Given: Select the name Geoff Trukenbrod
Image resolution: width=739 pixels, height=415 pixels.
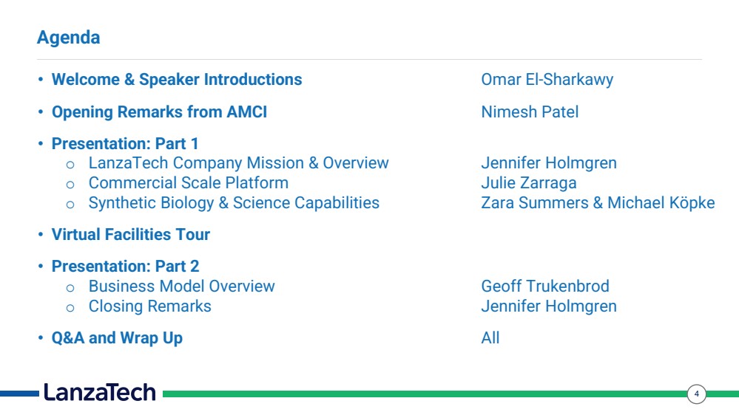Looking at the screenshot, I should [545, 286].
